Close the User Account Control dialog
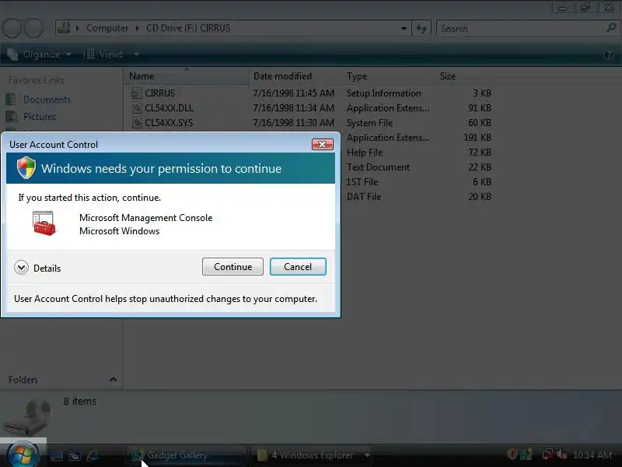The height and width of the screenshot is (467, 622). [323, 144]
